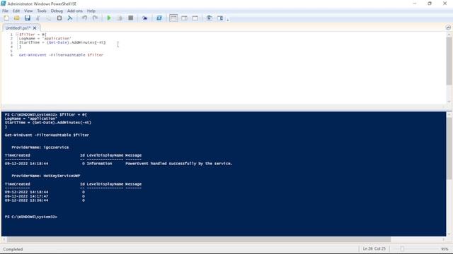This screenshot has height=254, width=453.
Task: Adjust the zoom slider in status bar
Action: [402, 249]
